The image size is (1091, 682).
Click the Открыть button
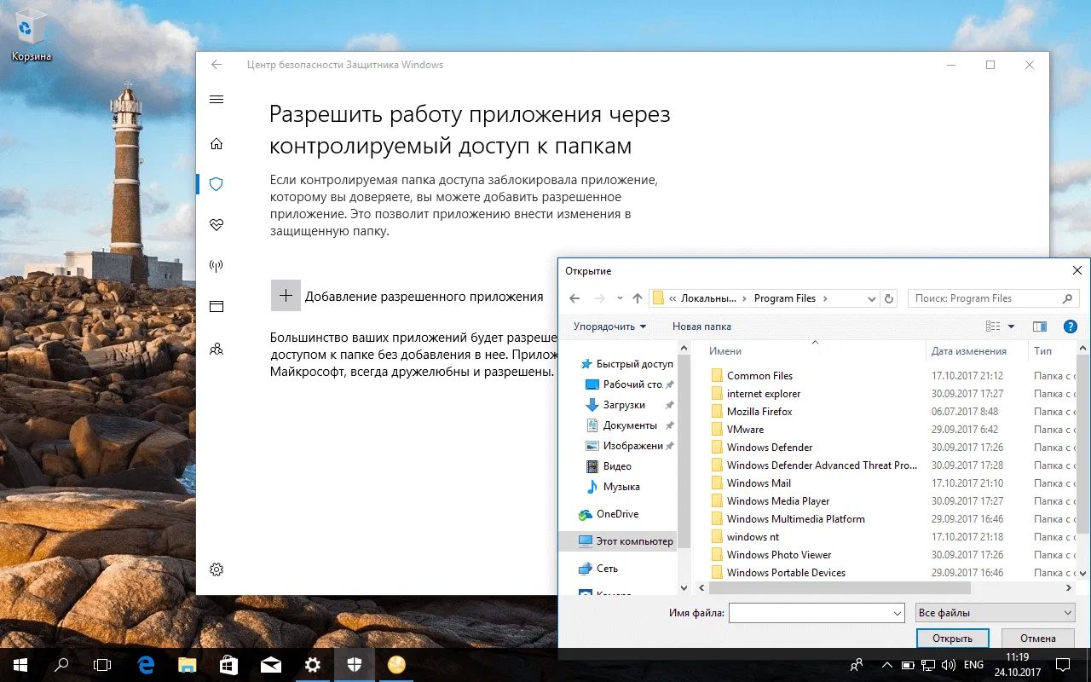point(952,639)
